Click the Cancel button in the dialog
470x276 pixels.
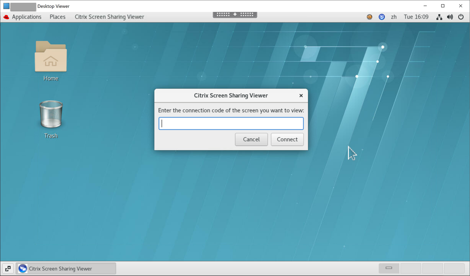(x=251, y=139)
